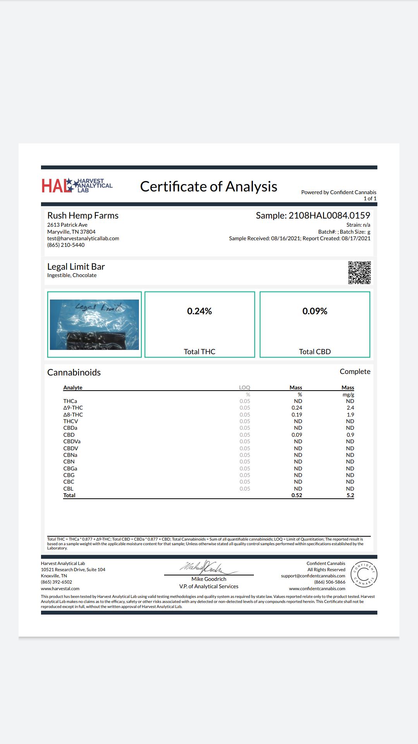
Task: Tap the Rush Hemp Farms phone number
Action: (66, 245)
